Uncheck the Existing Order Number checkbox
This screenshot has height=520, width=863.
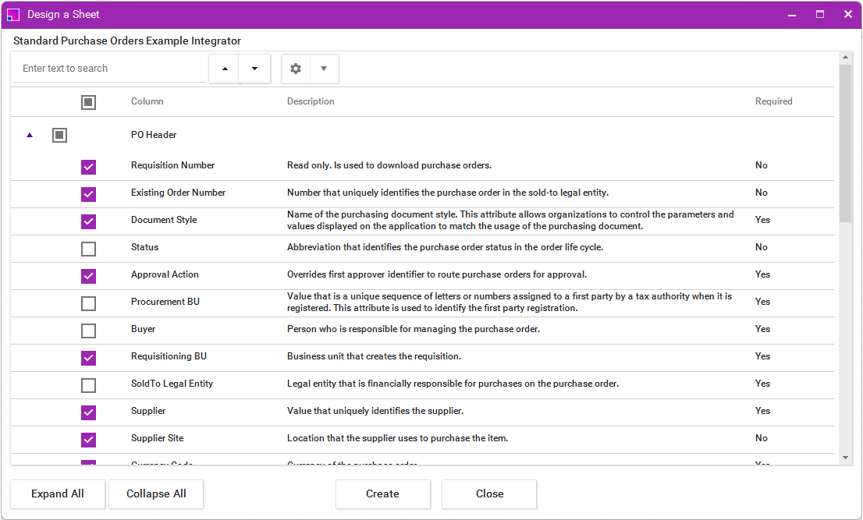pyautogui.click(x=89, y=194)
